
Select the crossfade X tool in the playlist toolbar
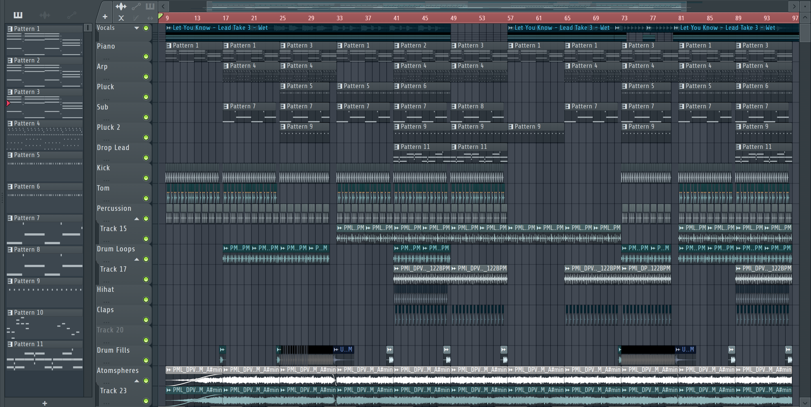[121, 18]
